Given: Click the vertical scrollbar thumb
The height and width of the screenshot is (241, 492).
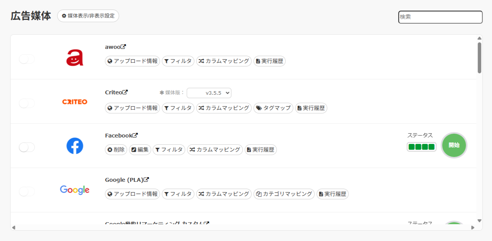Looking at the screenshot, I should coord(479,57).
